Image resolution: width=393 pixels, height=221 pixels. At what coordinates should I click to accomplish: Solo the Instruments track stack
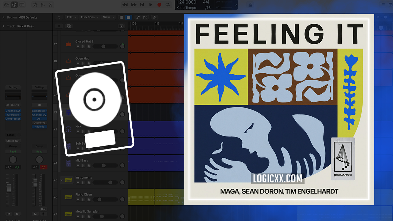point(83,183)
